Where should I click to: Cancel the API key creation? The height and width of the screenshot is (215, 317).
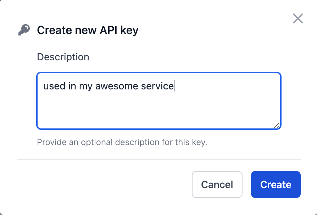[x=217, y=184]
